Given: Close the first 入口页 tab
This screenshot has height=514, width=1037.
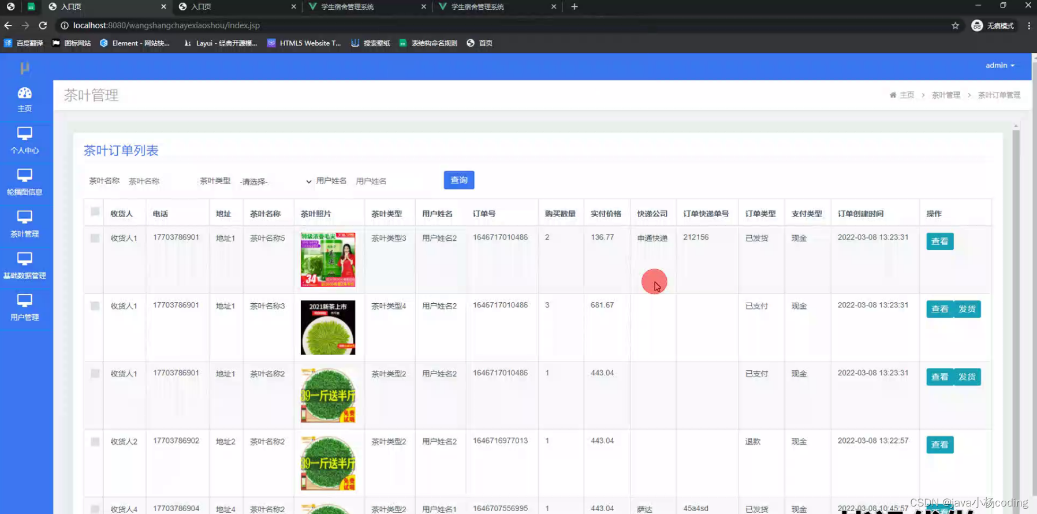Looking at the screenshot, I should [x=163, y=6].
